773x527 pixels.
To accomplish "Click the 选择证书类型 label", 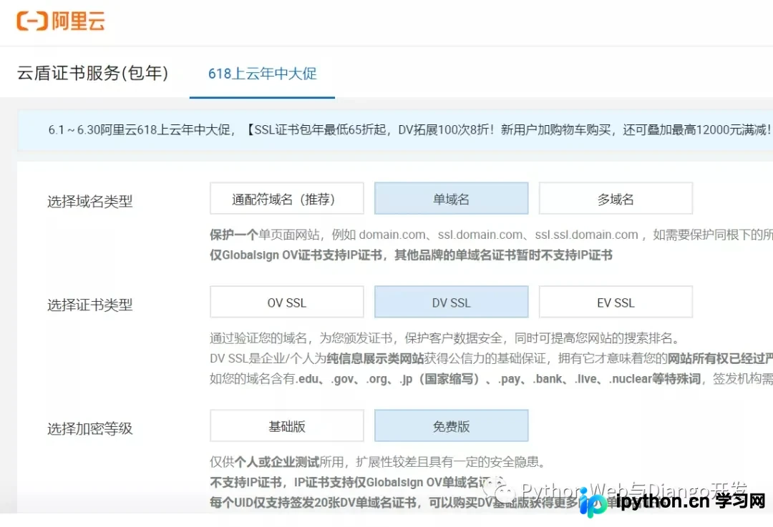I will (89, 305).
